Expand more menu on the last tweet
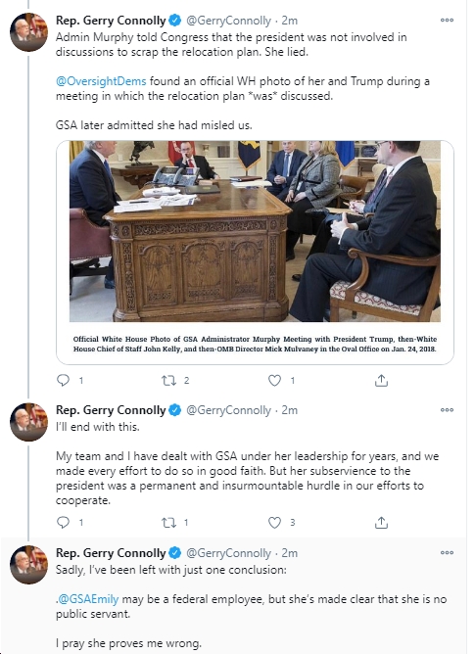 point(447,552)
